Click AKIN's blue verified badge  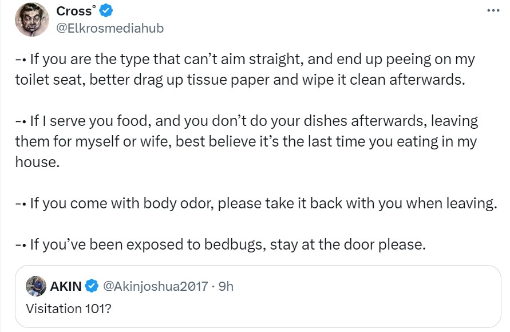click(92, 286)
